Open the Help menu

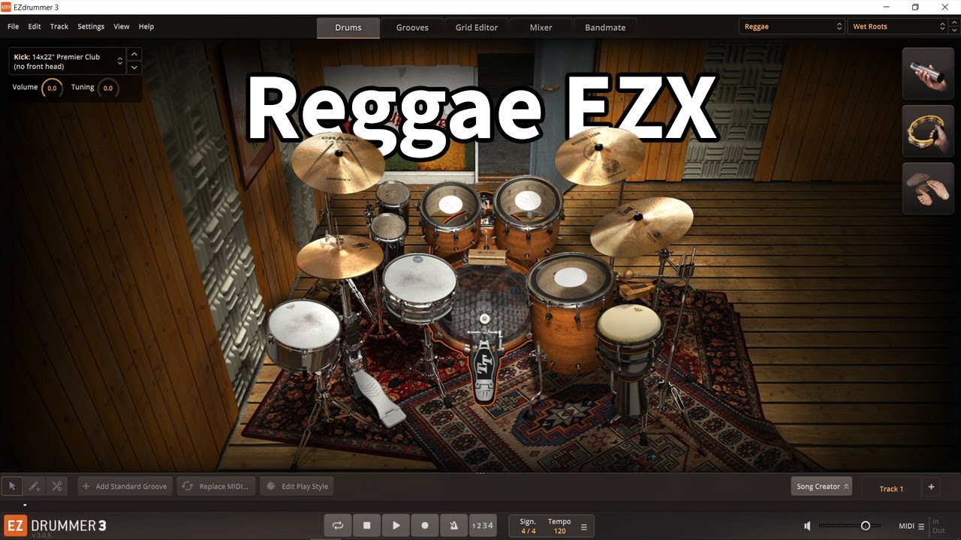146,26
